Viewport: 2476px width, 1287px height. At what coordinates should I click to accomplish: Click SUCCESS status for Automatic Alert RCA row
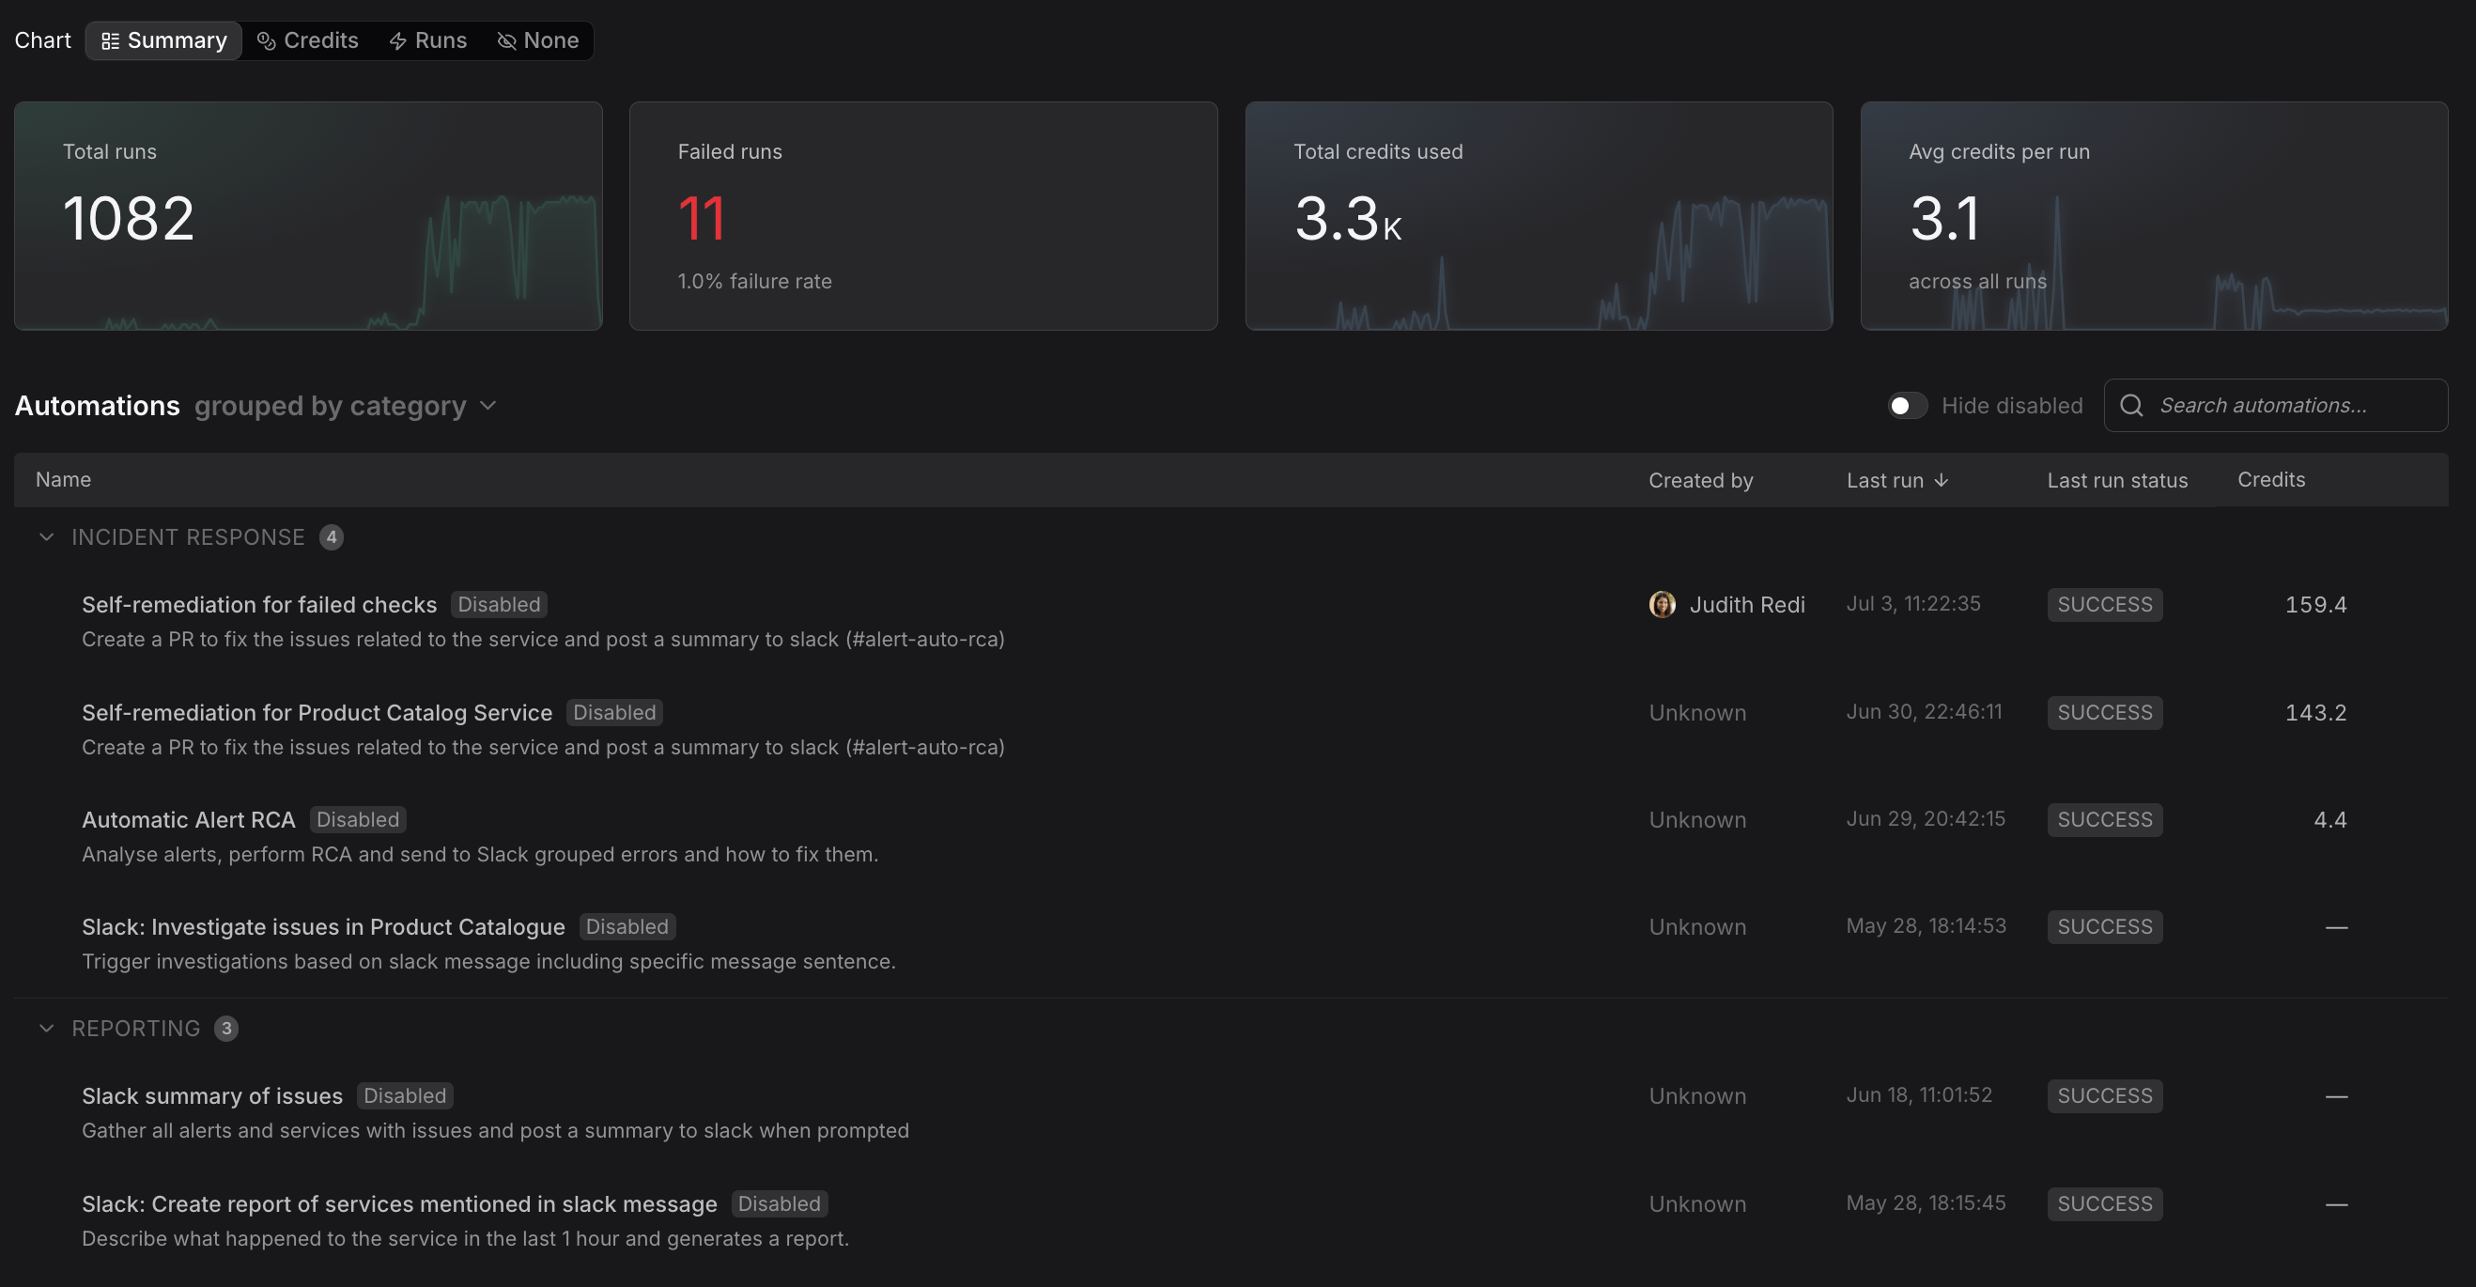click(x=2104, y=820)
